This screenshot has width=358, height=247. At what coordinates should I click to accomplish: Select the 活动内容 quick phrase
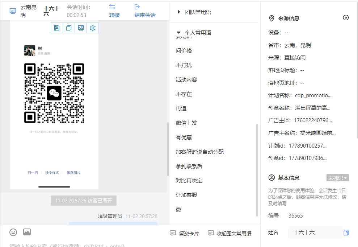[x=186, y=79]
